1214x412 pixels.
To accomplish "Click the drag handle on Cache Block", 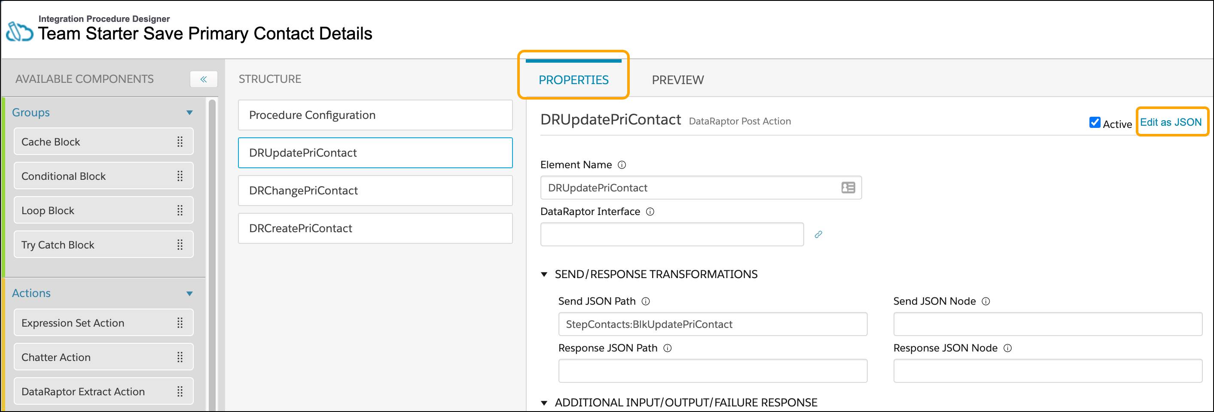I will tap(180, 142).
